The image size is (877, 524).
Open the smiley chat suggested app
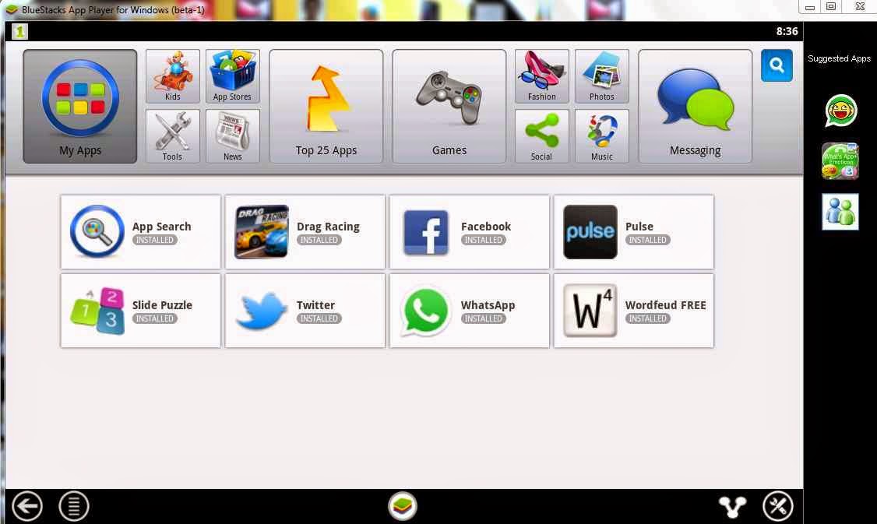pyautogui.click(x=840, y=110)
